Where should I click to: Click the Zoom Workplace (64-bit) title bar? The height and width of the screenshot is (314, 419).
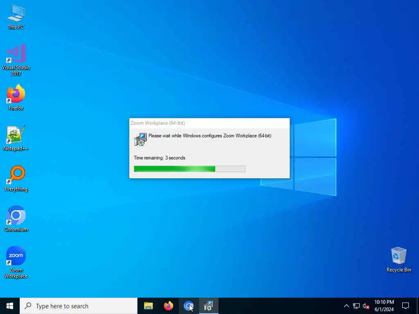pos(209,123)
